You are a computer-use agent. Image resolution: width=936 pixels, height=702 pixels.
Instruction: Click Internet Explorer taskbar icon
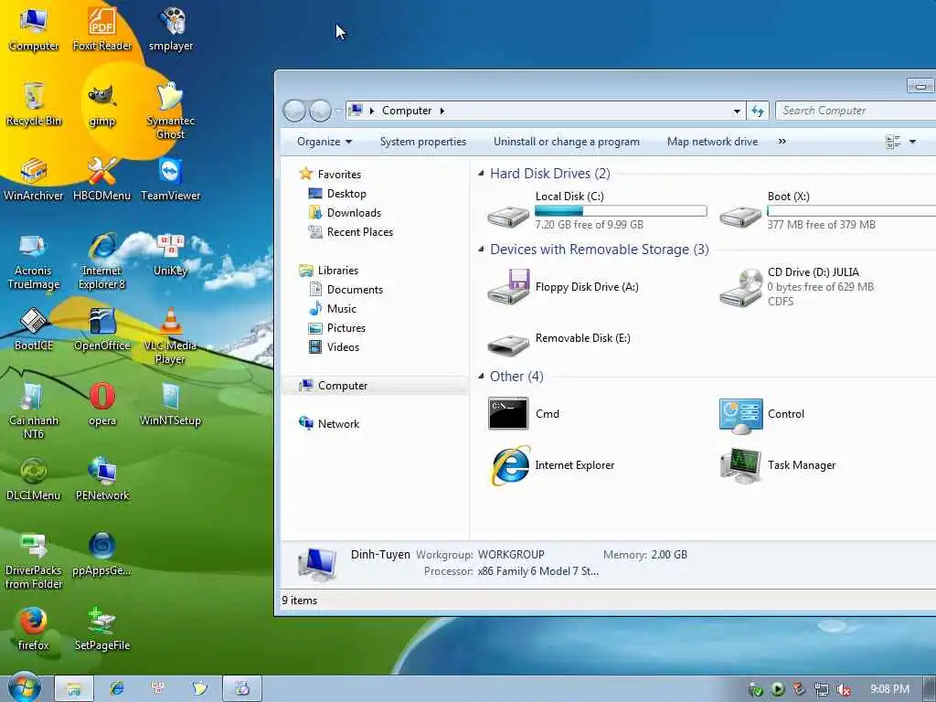point(116,688)
